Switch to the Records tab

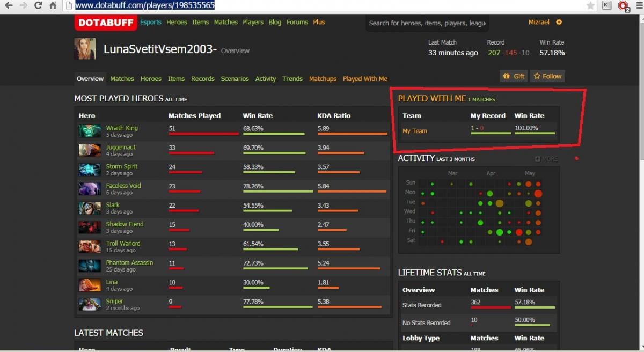pos(203,78)
